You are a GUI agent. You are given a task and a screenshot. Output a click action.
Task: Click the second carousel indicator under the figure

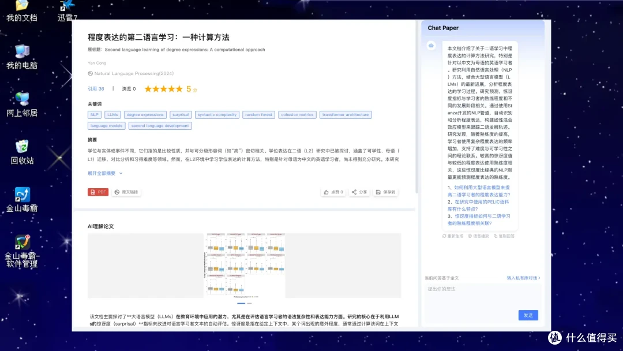pyautogui.click(x=249, y=303)
